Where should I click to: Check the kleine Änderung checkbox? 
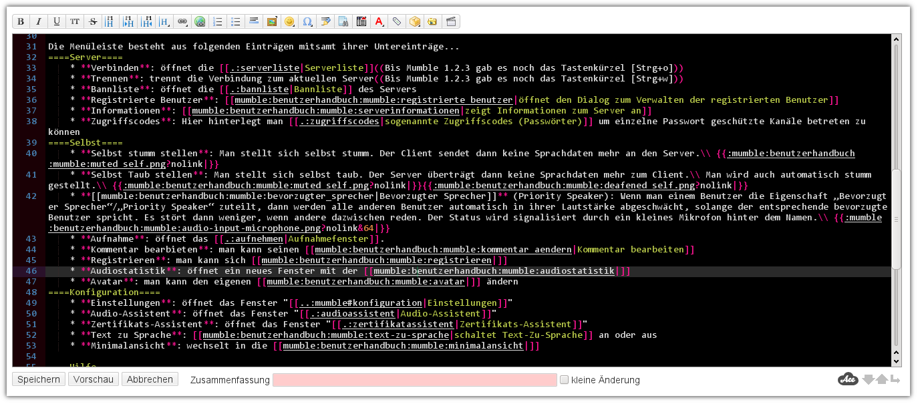point(565,379)
